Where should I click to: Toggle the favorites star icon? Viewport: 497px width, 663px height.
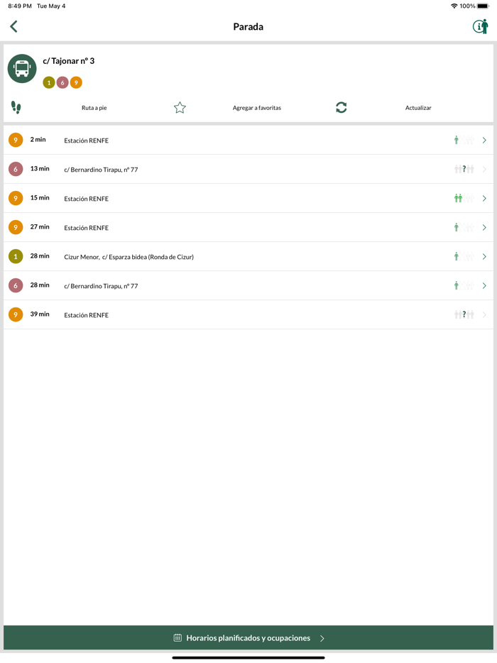180,107
